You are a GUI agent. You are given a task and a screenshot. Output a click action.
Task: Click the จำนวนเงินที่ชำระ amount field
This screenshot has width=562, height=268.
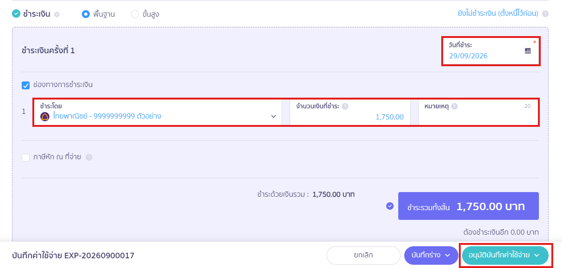[350, 112]
